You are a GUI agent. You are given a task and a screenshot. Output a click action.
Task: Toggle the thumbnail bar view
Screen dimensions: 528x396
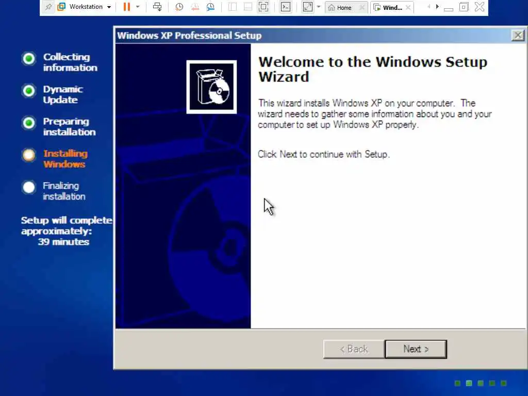pos(248,7)
